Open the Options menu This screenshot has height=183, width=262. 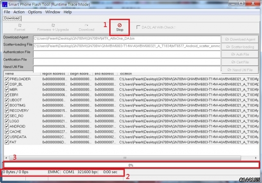click(35, 12)
